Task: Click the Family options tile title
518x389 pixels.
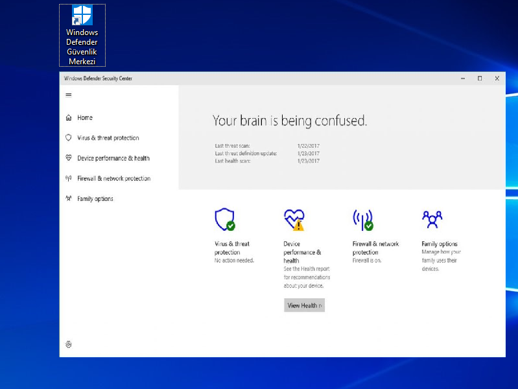Action: [440, 244]
